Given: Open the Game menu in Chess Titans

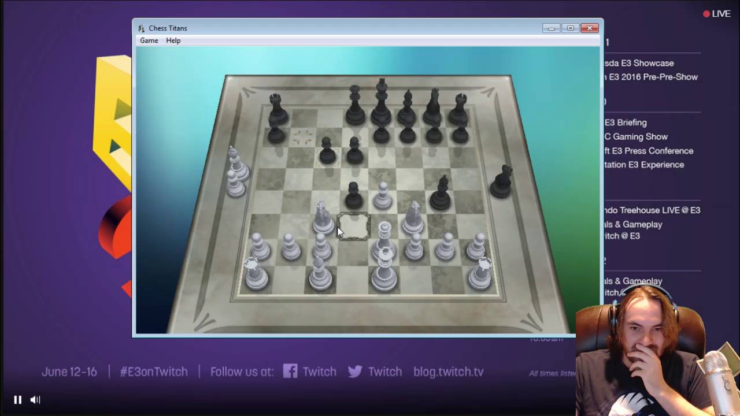Looking at the screenshot, I should pyautogui.click(x=149, y=40).
